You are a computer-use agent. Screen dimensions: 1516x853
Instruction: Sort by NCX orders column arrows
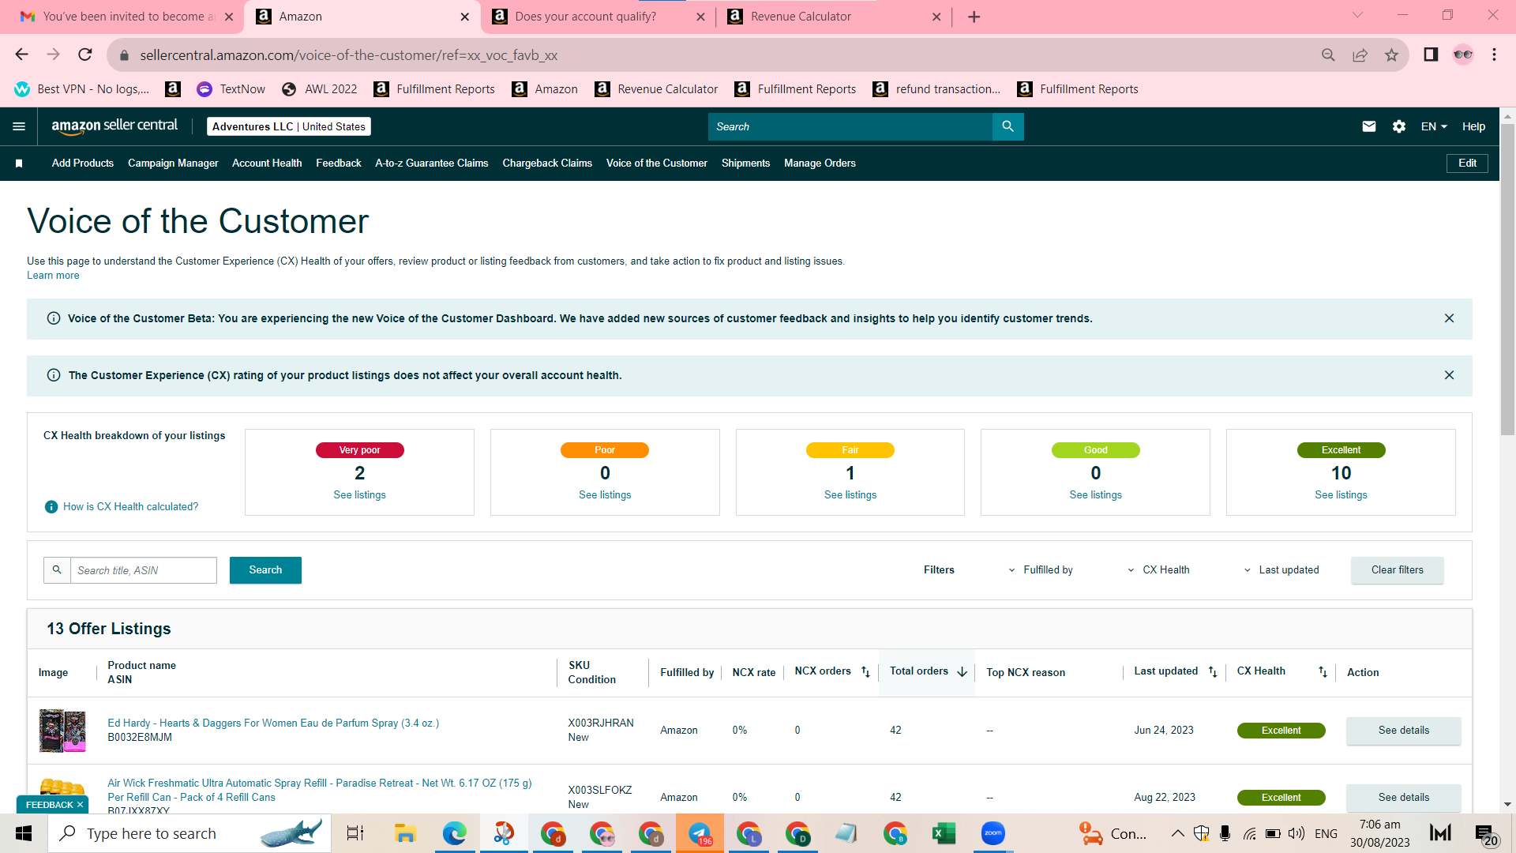point(865,672)
